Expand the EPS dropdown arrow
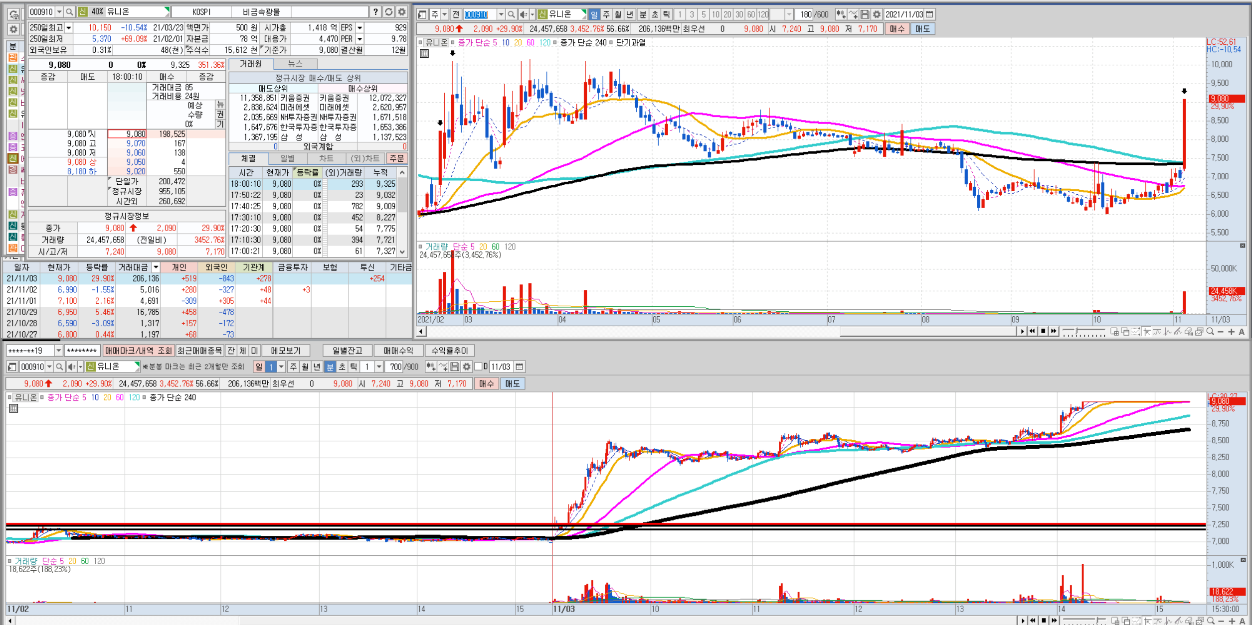The image size is (1252, 625). [x=360, y=28]
